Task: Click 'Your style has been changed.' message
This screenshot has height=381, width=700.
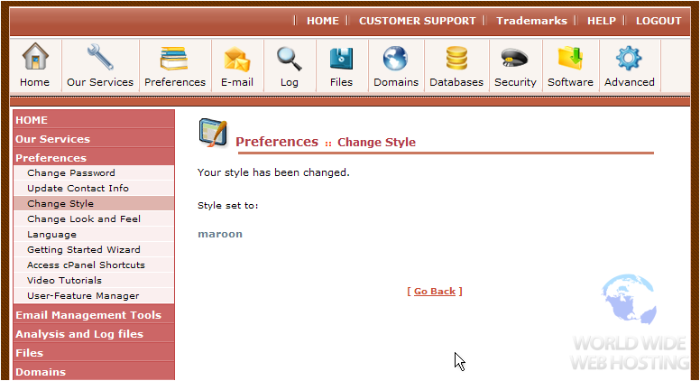Action: click(x=273, y=172)
